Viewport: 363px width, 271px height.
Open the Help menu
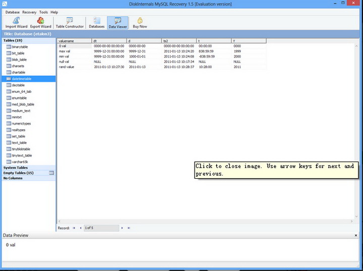coord(54,12)
